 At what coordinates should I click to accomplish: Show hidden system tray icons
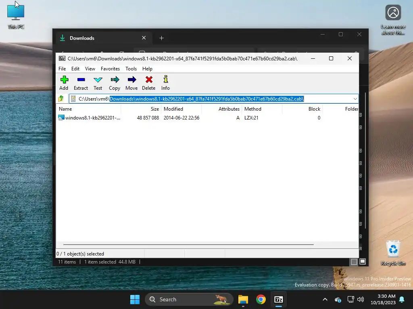325,299
